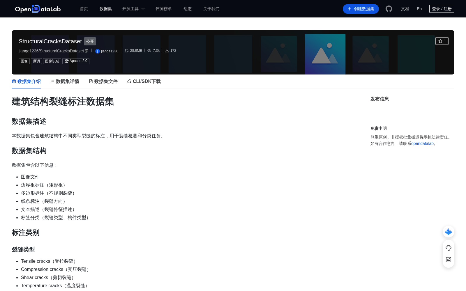The height and width of the screenshot is (291, 466).
Task: Open 关于我们 navigation item
Action: coord(211,9)
